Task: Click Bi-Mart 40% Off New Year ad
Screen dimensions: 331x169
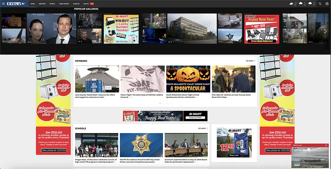Action: (x=262, y=29)
